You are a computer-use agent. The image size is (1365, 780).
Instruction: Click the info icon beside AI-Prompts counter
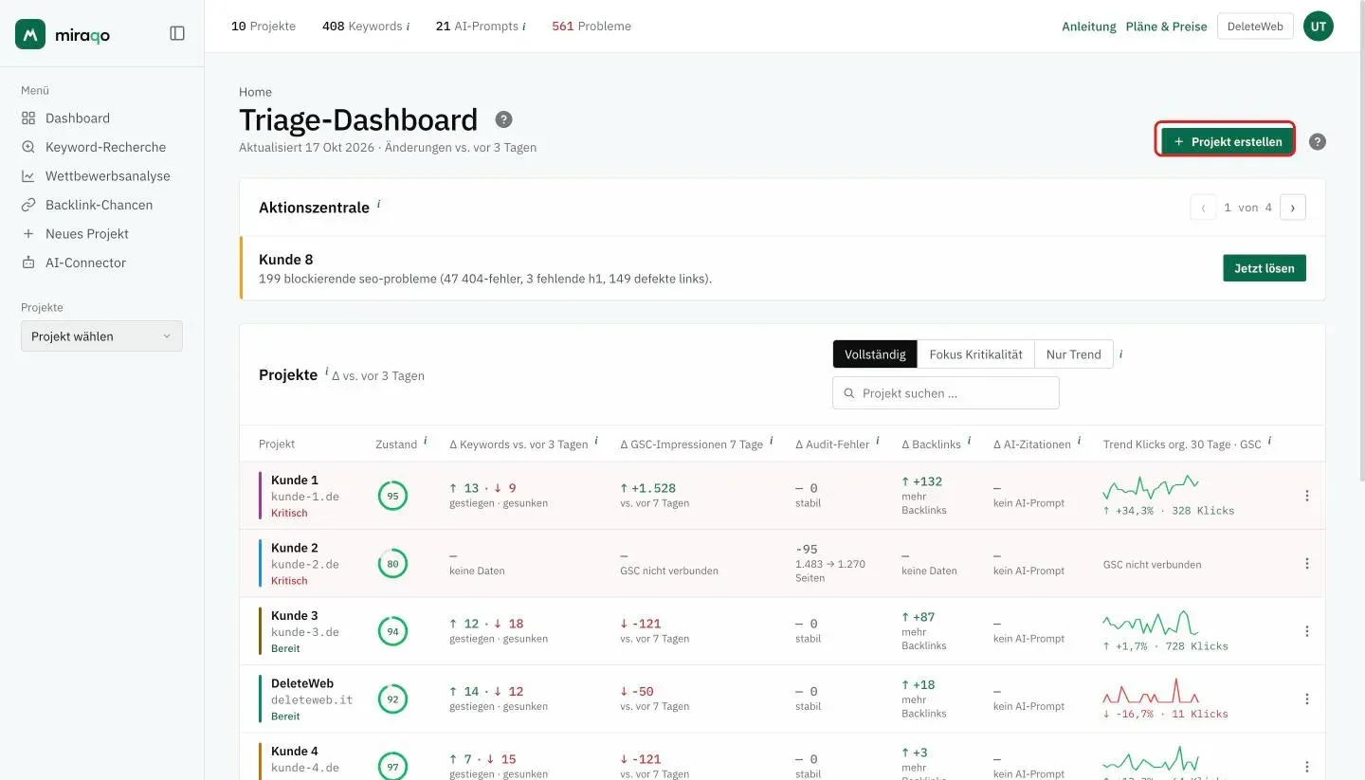pos(524,27)
